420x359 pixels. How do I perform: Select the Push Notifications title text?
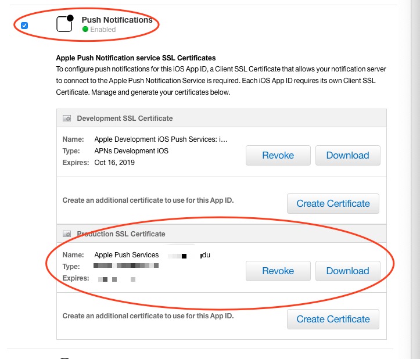pos(117,20)
